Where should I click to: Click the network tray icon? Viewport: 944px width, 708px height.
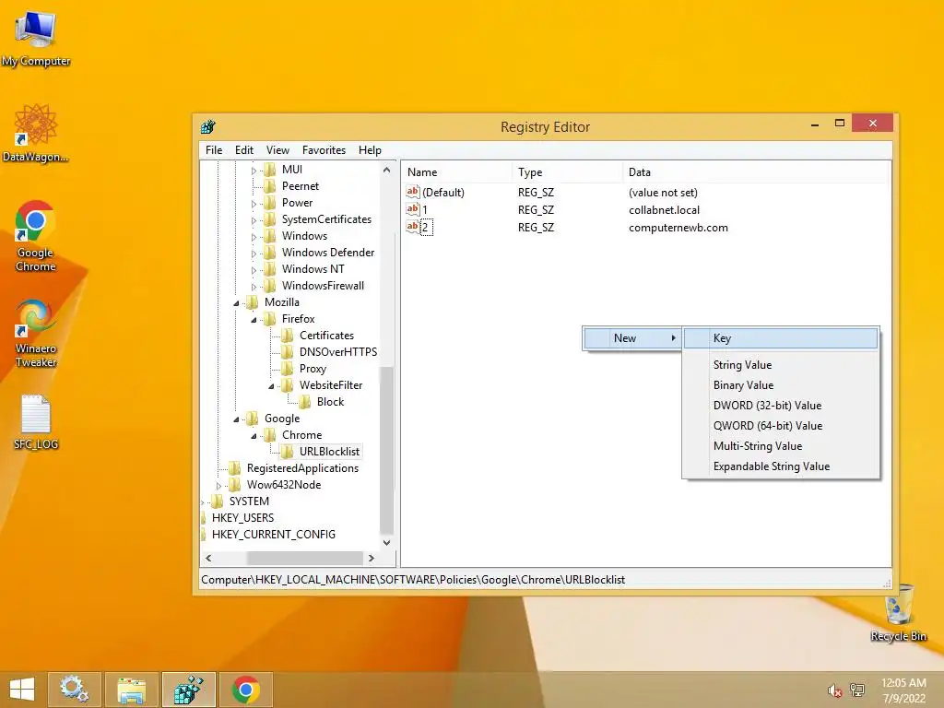tap(857, 690)
